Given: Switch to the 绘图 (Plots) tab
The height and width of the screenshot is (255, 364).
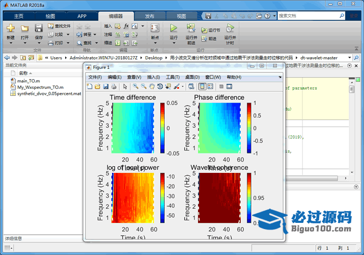Looking at the screenshot, I should coord(50,16).
